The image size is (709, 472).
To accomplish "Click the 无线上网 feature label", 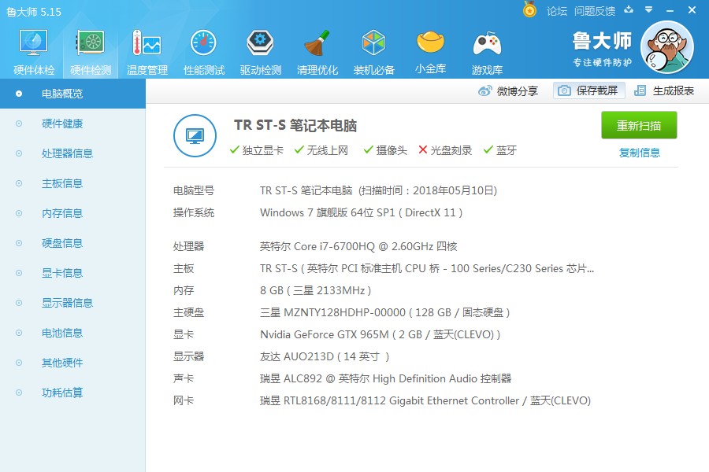I will (x=328, y=150).
